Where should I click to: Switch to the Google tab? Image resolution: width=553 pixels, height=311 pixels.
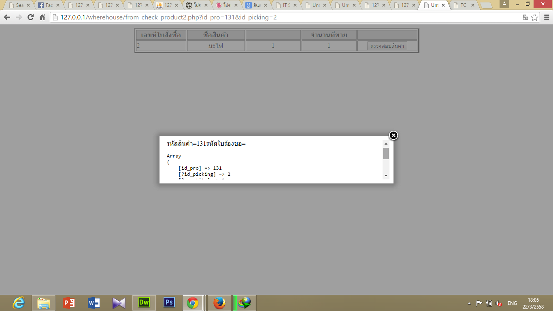tap(257, 5)
